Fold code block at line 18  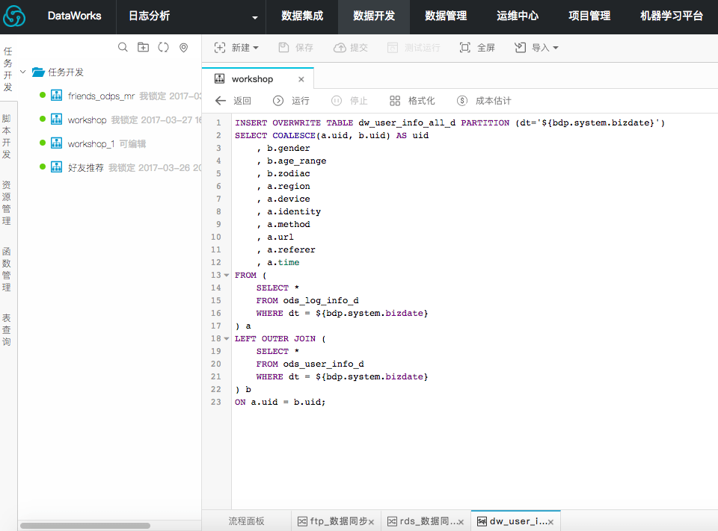226,339
